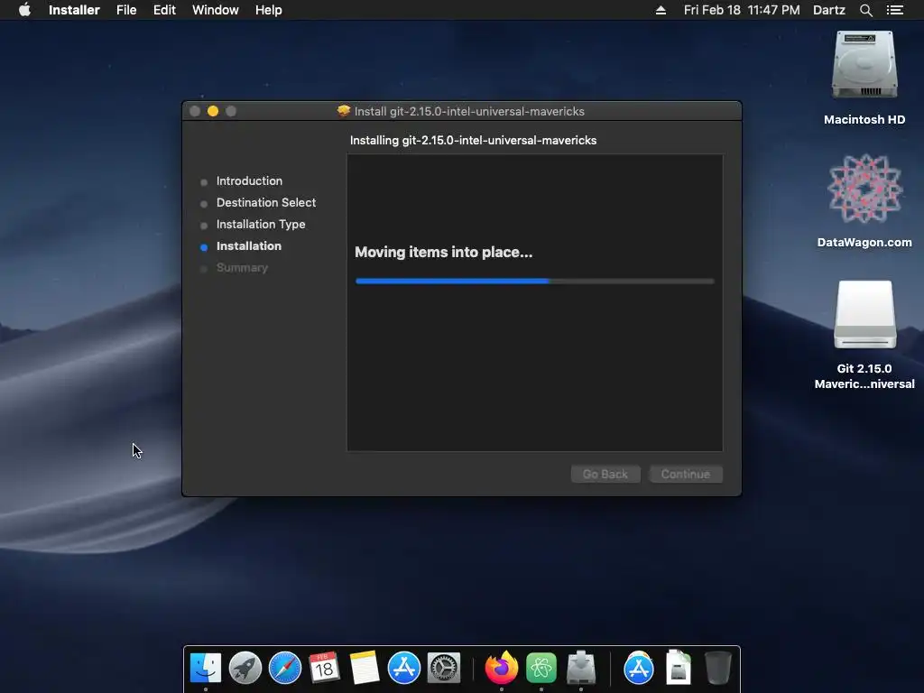
Task: Open Launchpad rocket icon in Dock
Action: 245,668
